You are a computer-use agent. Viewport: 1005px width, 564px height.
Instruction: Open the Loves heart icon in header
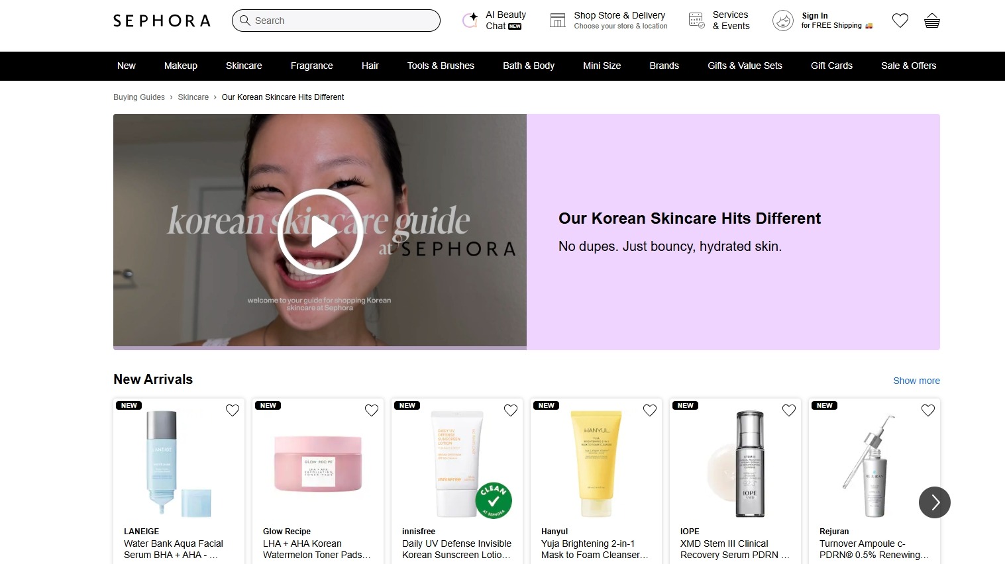pyautogui.click(x=900, y=21)
